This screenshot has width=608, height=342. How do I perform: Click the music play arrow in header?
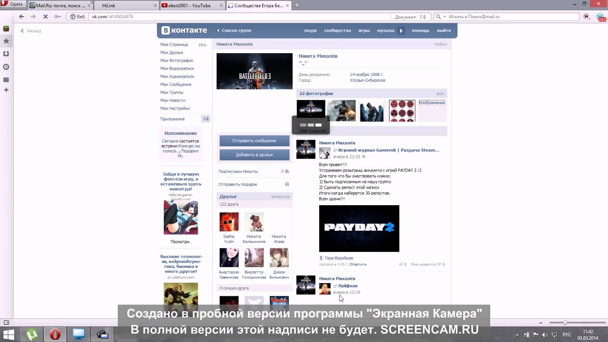(x=401, y=30)
